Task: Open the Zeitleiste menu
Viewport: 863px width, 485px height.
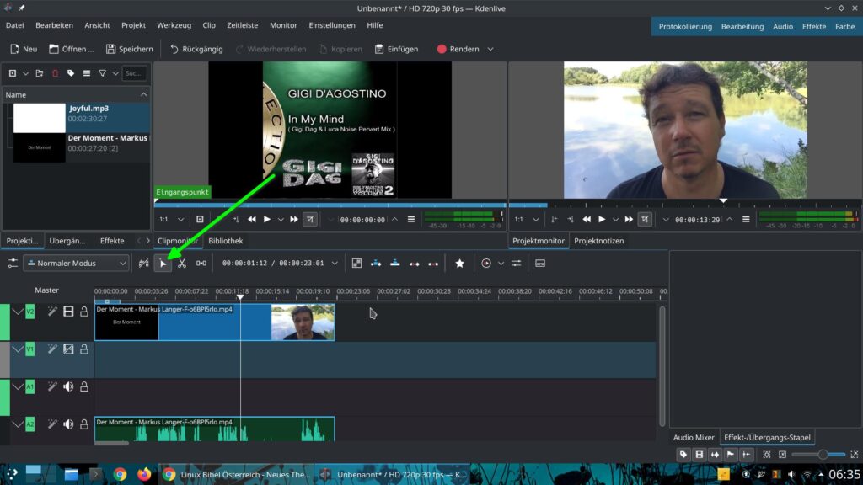Action: 242,25
